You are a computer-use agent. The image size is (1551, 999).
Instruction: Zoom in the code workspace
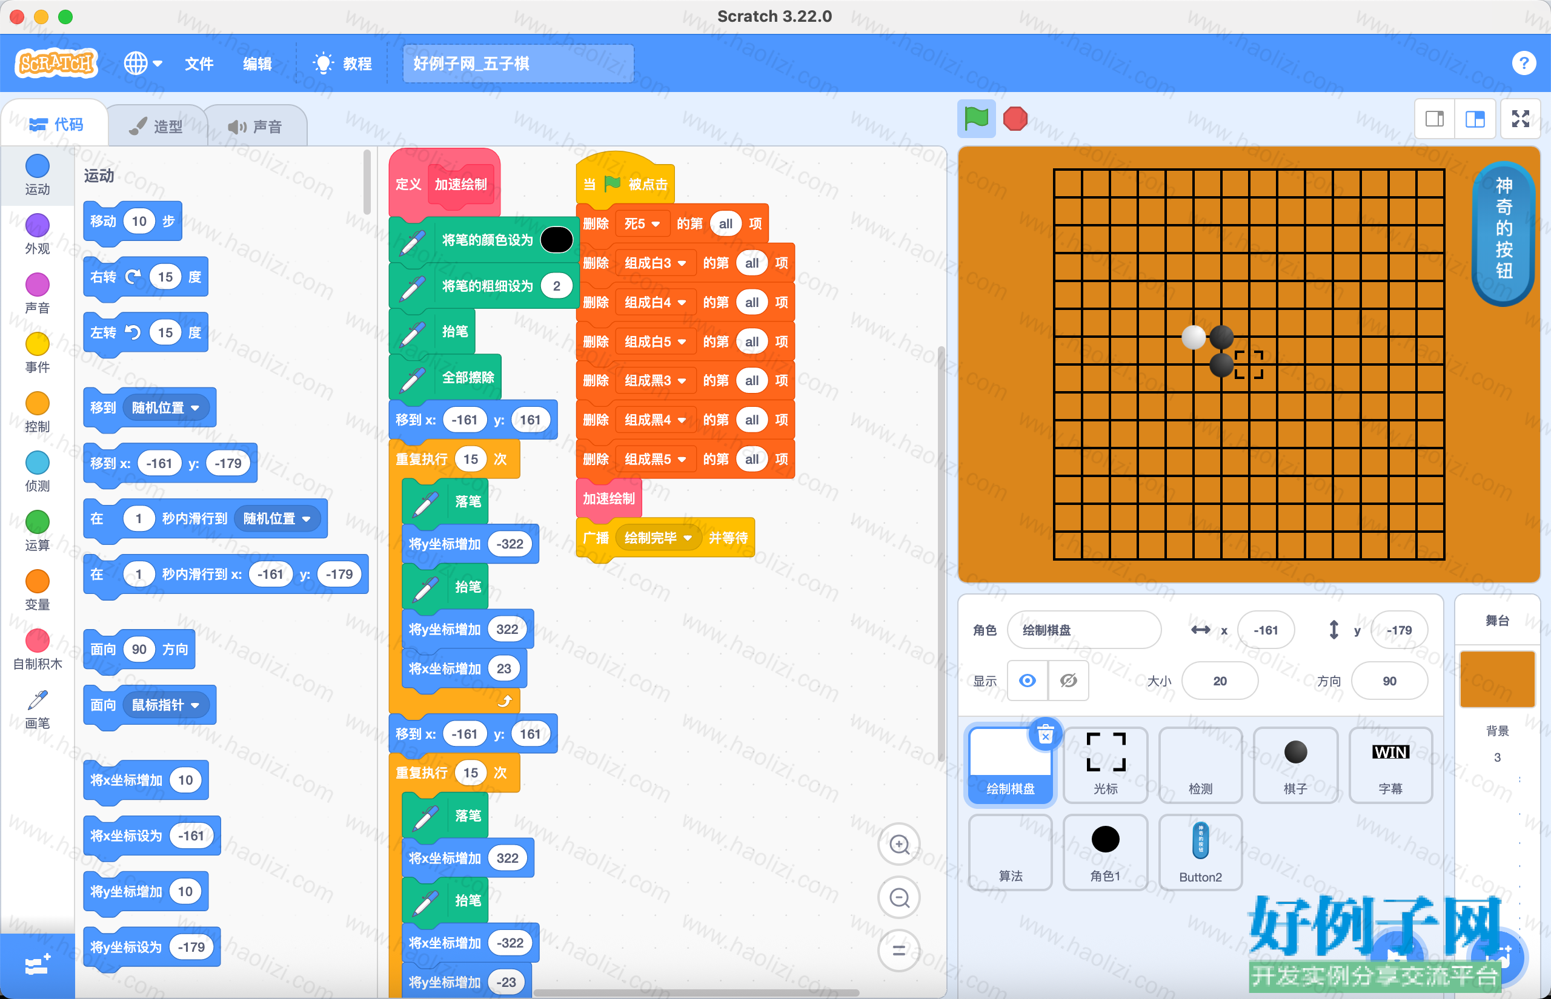(x=899, y=844)
